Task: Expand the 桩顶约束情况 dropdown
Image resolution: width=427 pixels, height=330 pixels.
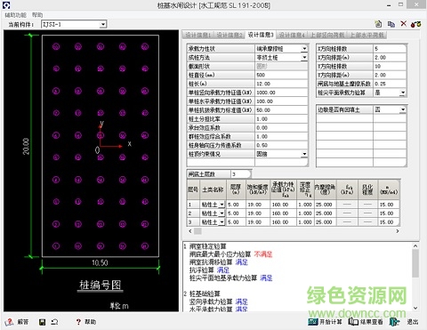Action: [304, 154]
